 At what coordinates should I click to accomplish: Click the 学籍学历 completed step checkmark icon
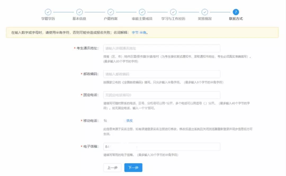(48, 12)
